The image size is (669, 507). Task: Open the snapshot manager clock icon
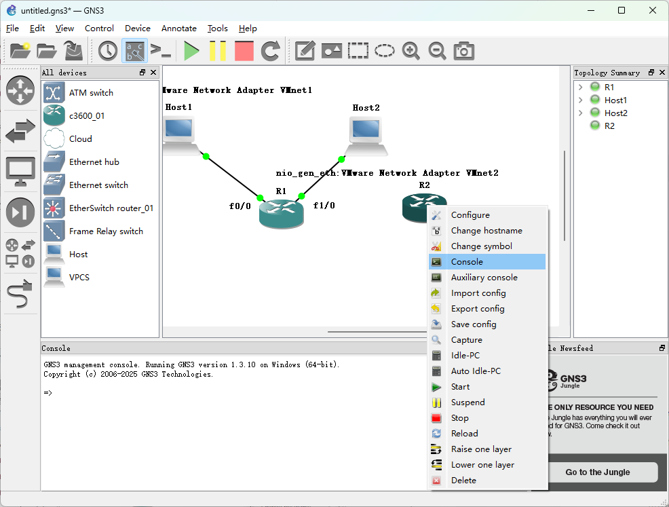click(108, 51)
